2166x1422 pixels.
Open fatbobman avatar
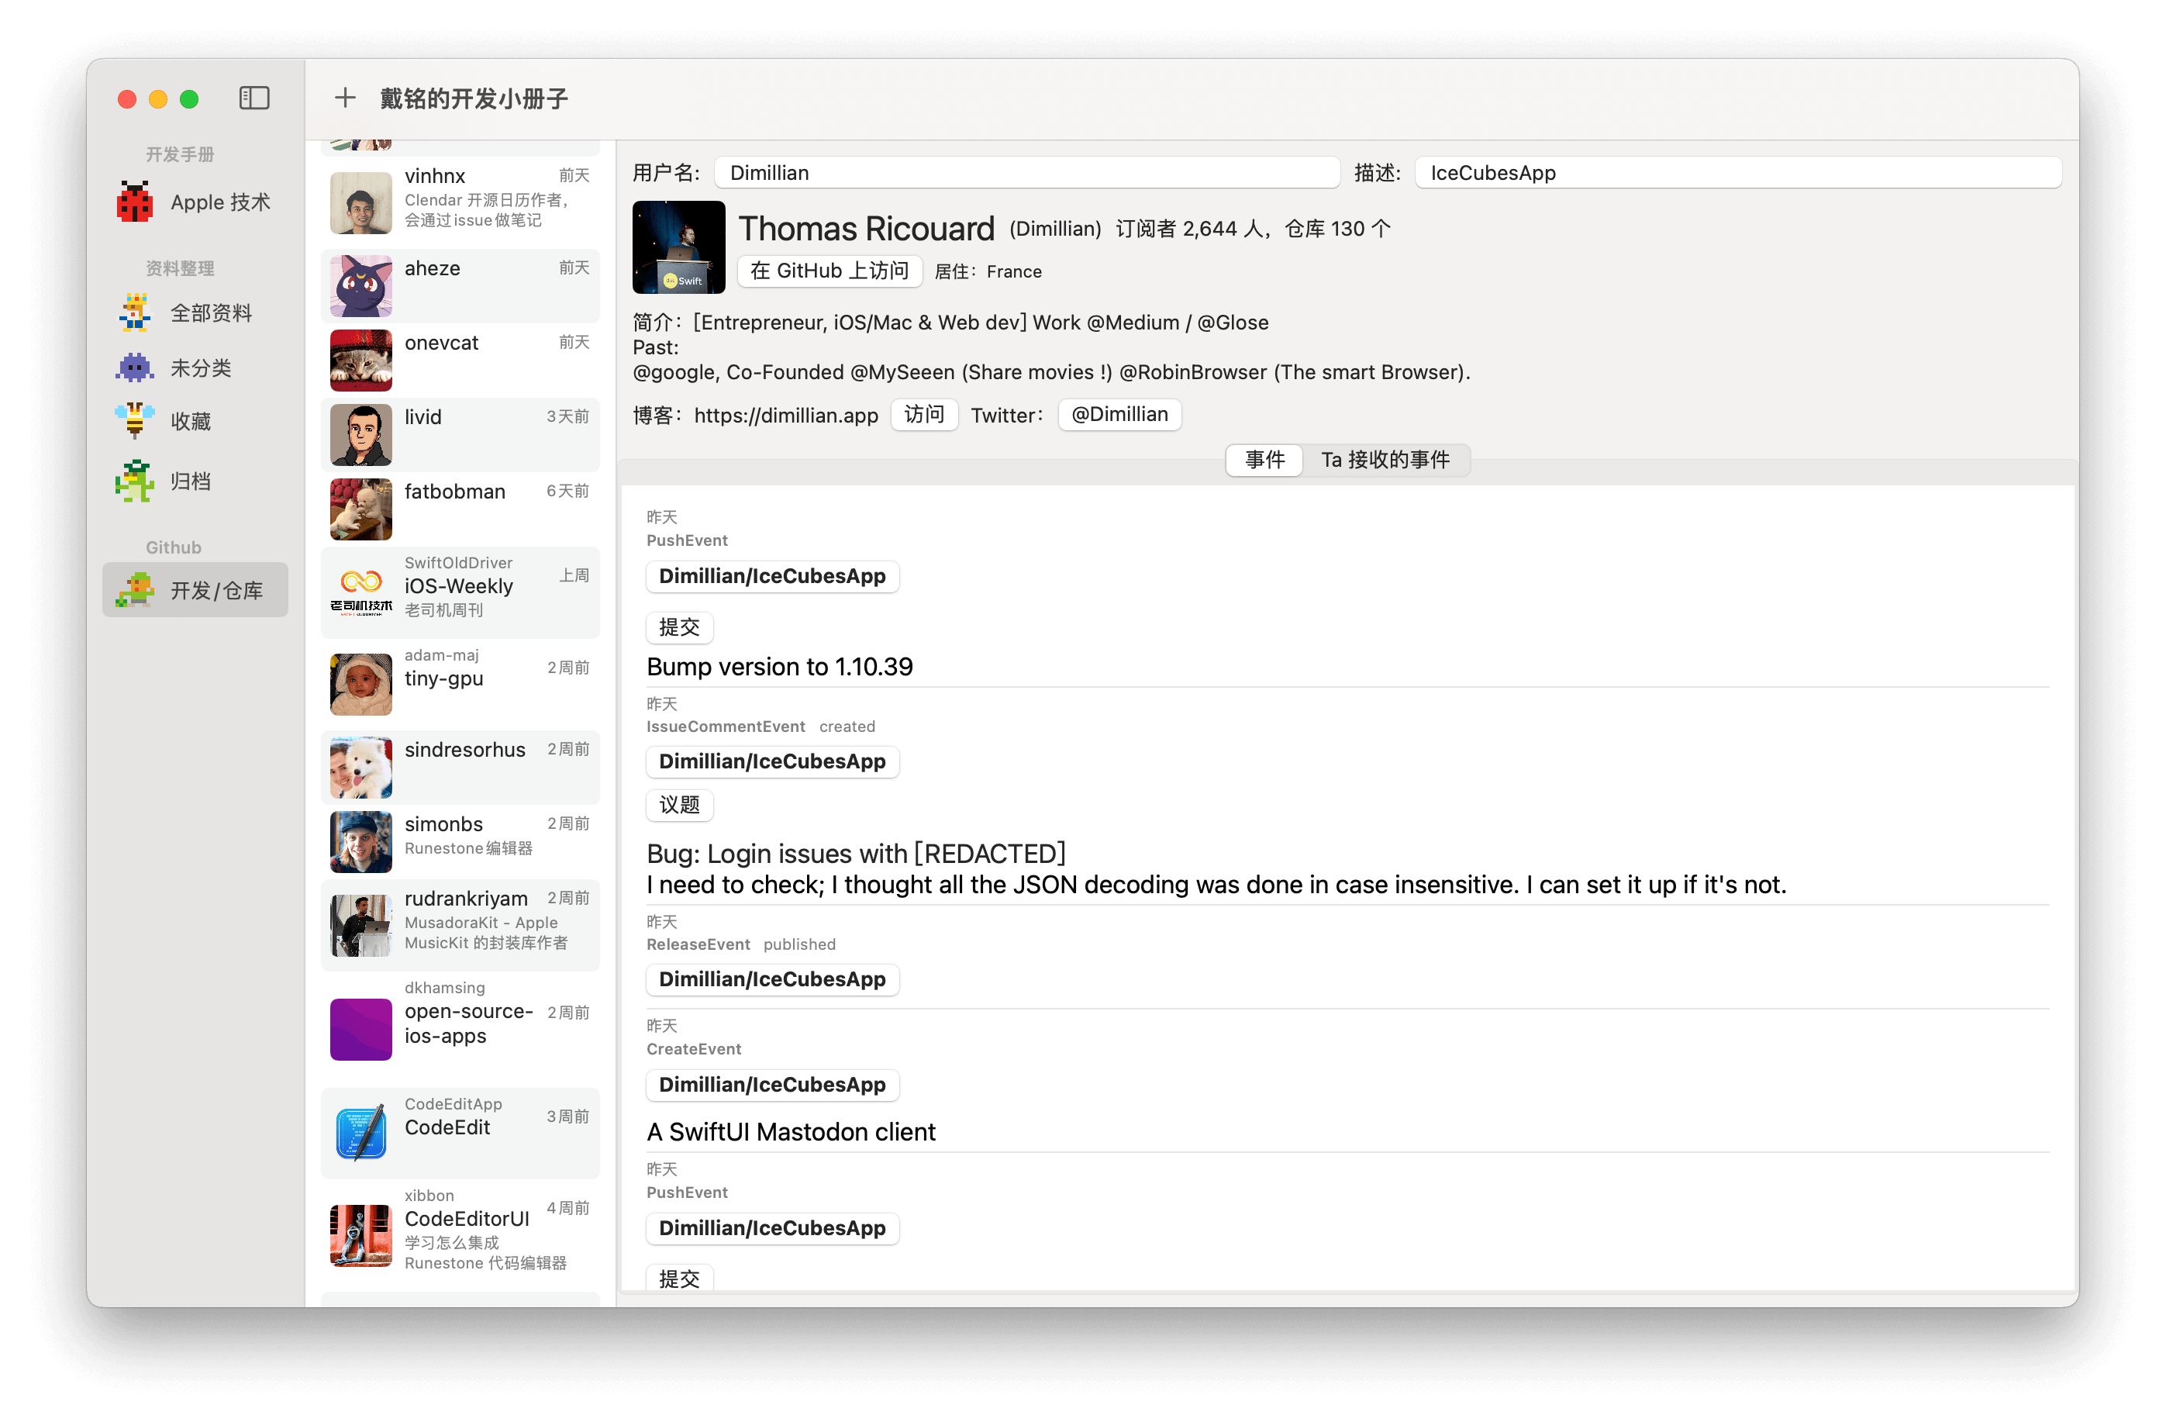click(361, 510)
